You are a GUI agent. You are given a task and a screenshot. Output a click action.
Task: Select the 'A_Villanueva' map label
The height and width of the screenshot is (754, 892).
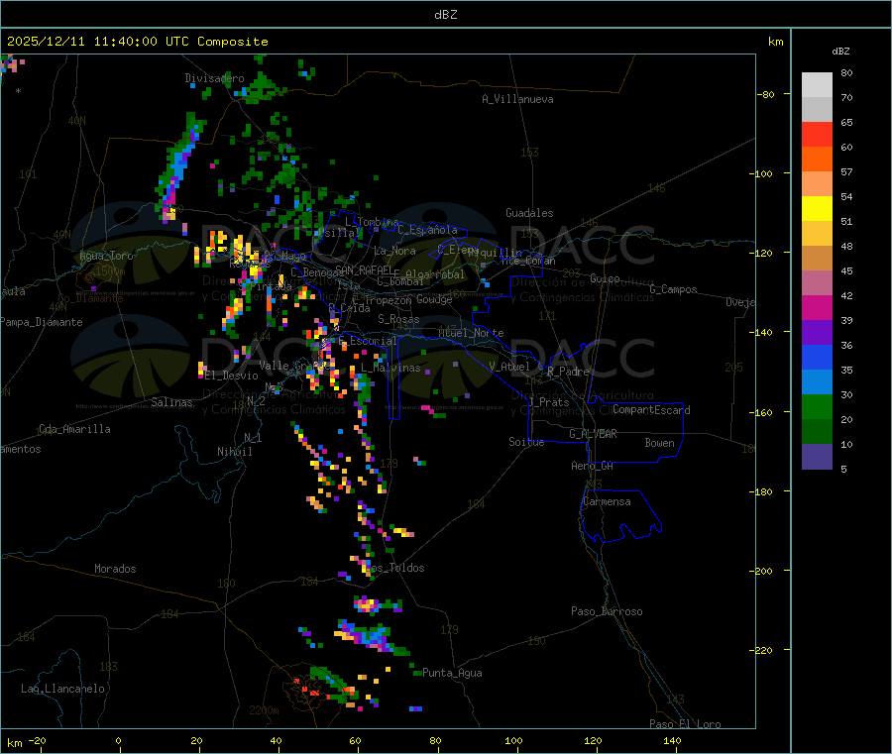(517, 99)
